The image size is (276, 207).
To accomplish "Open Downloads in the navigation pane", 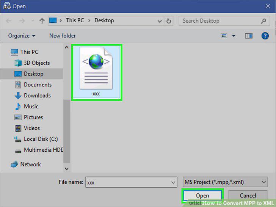I will (33, 96).
